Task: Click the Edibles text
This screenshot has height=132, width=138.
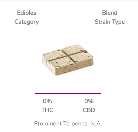Action: coord(27,13)
